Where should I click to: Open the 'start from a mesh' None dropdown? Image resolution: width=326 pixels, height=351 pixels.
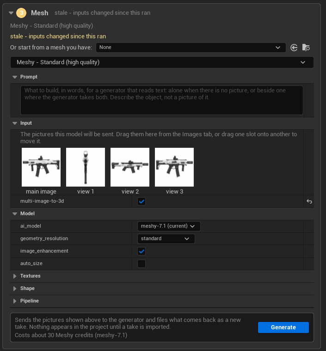coord(191,48)
